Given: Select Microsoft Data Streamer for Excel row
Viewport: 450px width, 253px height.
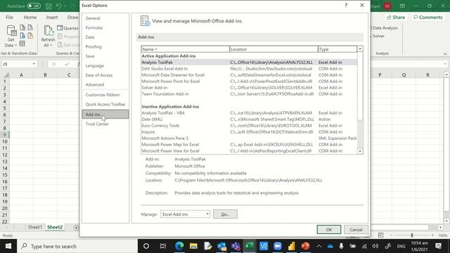Looking at the screenshot, I should [249, 75].
